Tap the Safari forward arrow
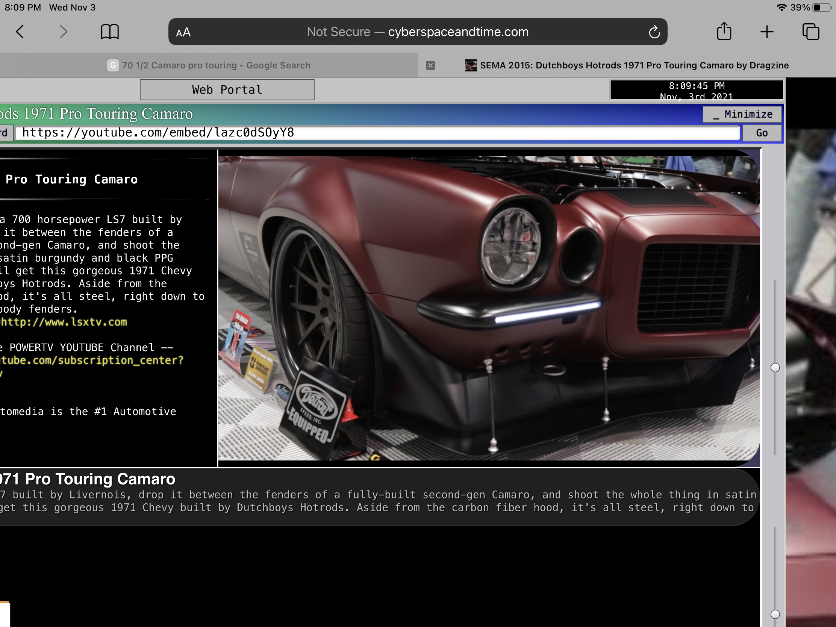The image size is (836, 627). (63, 32)
